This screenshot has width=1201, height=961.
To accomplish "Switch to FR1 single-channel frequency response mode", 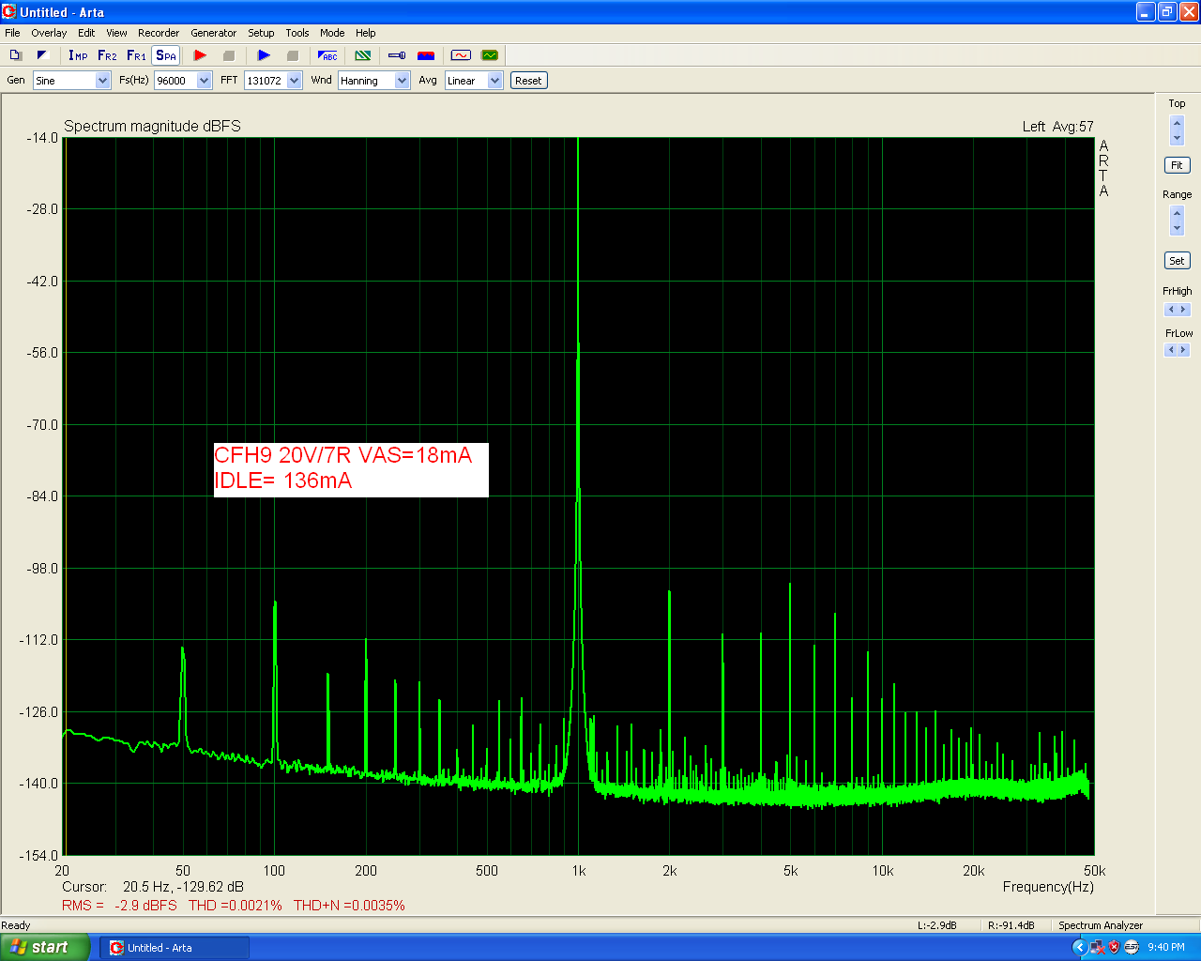I will [136, 55].
